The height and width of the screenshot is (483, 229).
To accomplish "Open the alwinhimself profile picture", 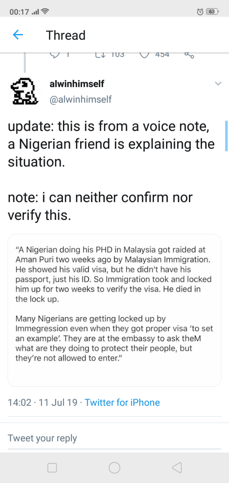I will pos(24,91).
